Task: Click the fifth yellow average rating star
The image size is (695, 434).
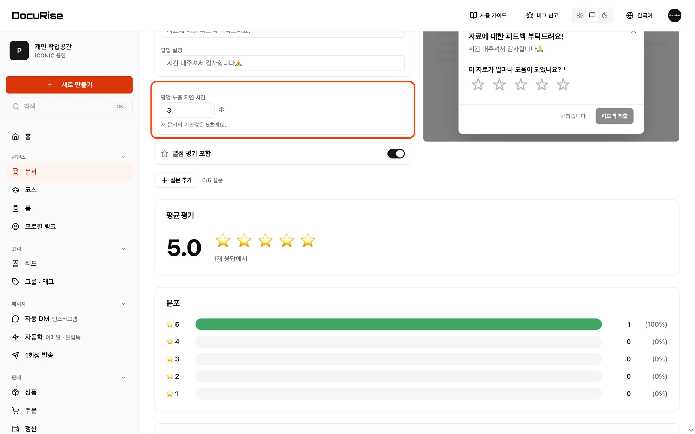Action: [308, 240]
